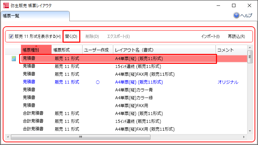Sort by the コメント column header

231,50
